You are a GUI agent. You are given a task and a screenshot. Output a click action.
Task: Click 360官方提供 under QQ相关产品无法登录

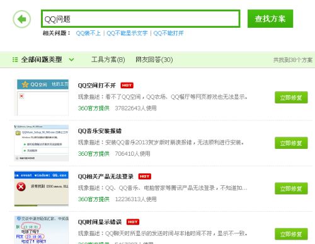(x=94, y=199)
